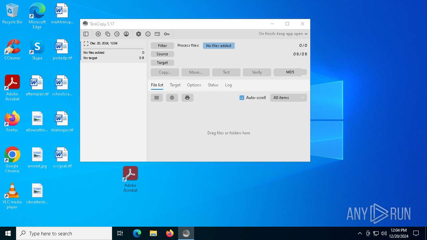Open the history clock icon

pyautogui.click(x=117, y=34)
